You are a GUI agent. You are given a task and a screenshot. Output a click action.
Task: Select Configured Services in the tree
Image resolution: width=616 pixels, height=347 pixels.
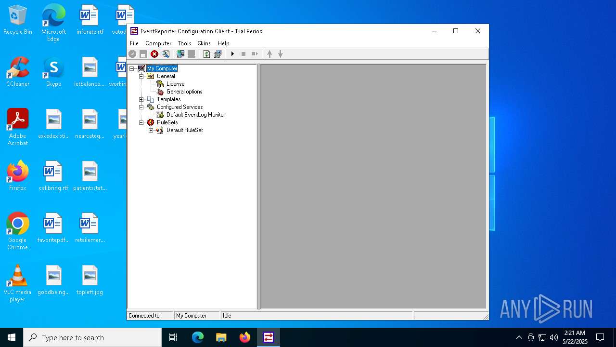coord(180,107)
